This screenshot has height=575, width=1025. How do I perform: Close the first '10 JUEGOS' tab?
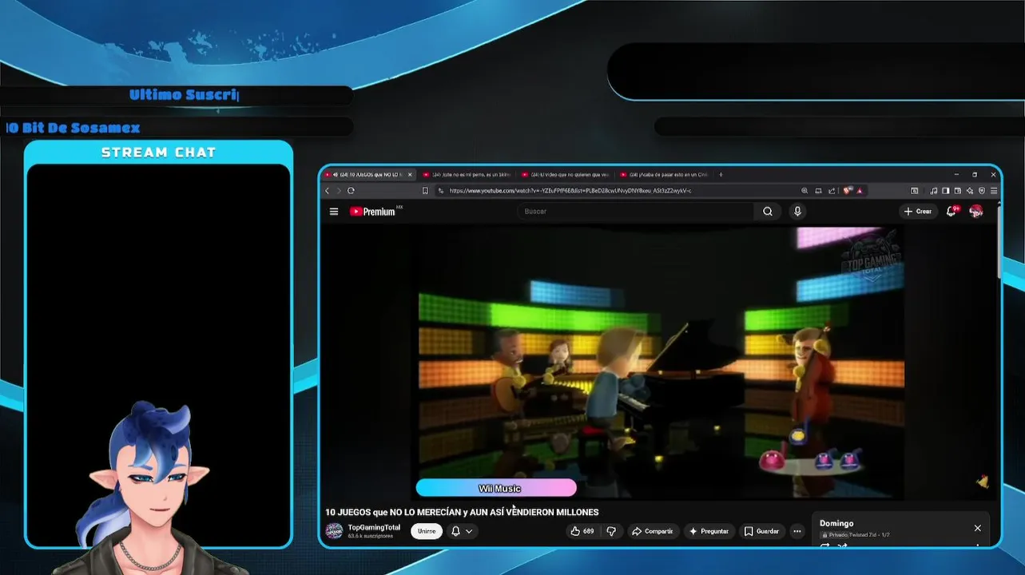[411, 174]
